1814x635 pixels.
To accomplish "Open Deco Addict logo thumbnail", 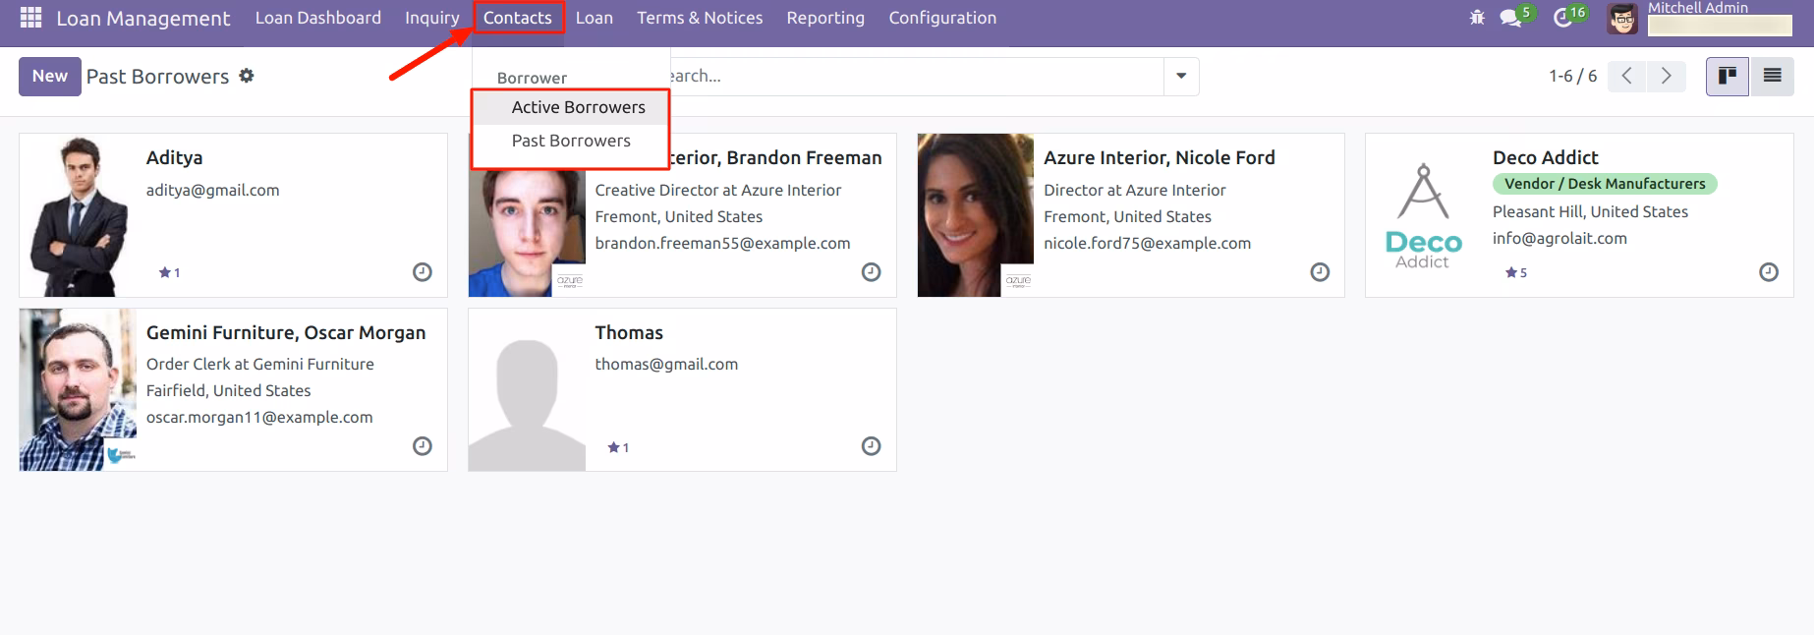I will click(x=1424, y=215).
